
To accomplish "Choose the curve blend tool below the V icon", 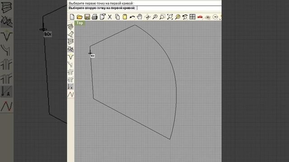I will [70, 64].
